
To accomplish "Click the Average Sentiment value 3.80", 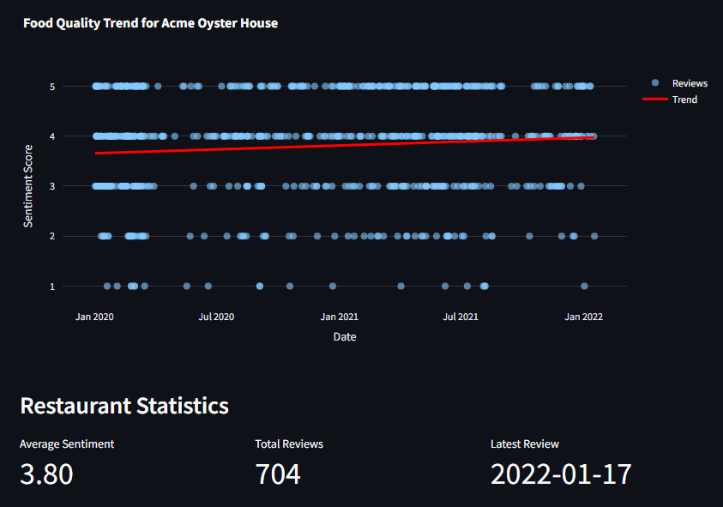I will point(46,474).
